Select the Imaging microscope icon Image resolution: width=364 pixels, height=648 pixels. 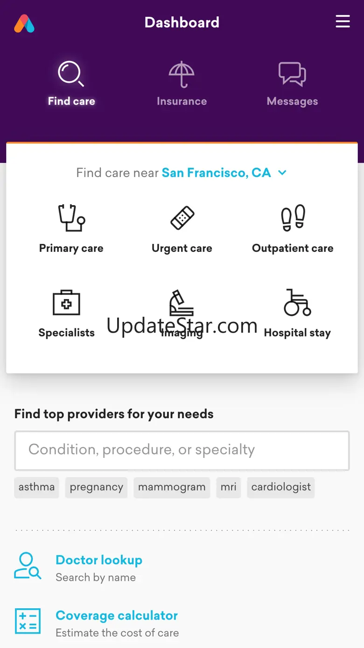tap(182, 302)
